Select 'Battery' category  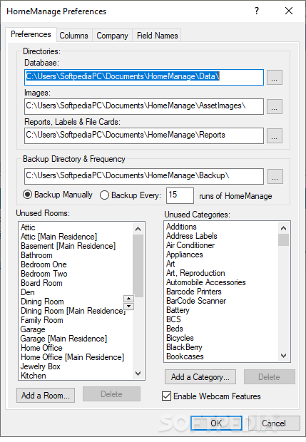coord(178,310)
